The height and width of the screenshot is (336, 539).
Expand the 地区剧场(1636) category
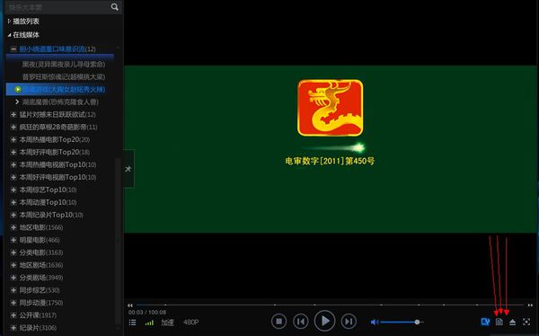[x=13, y=265]
